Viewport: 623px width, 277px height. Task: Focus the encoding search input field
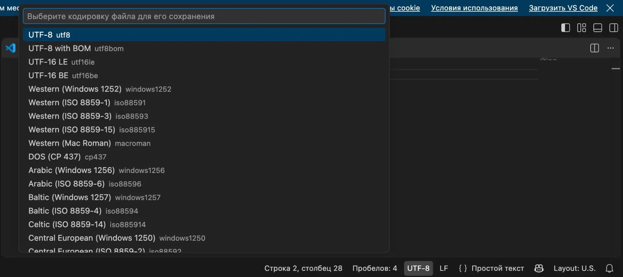(204, 16)
